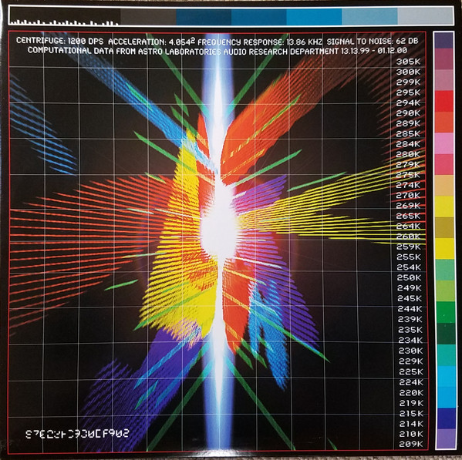Click the 275K scale value
The width and height of the screenshot is (462, 460).
(408, 175)
